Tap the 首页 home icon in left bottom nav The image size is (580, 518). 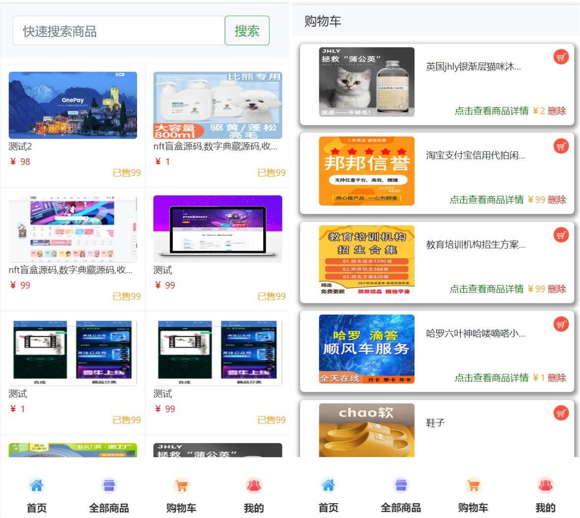(x=36, y=485)
